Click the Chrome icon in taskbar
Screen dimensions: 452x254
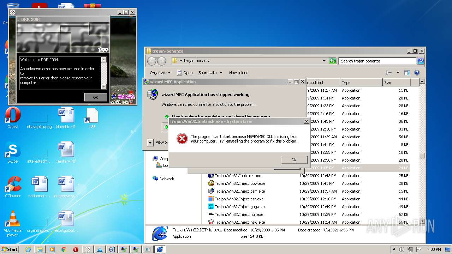point(64,249)
